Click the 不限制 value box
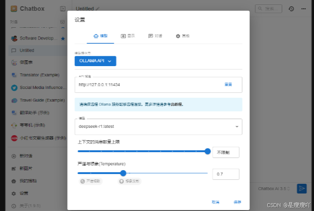The image size is (314, 211). [226, 153]
